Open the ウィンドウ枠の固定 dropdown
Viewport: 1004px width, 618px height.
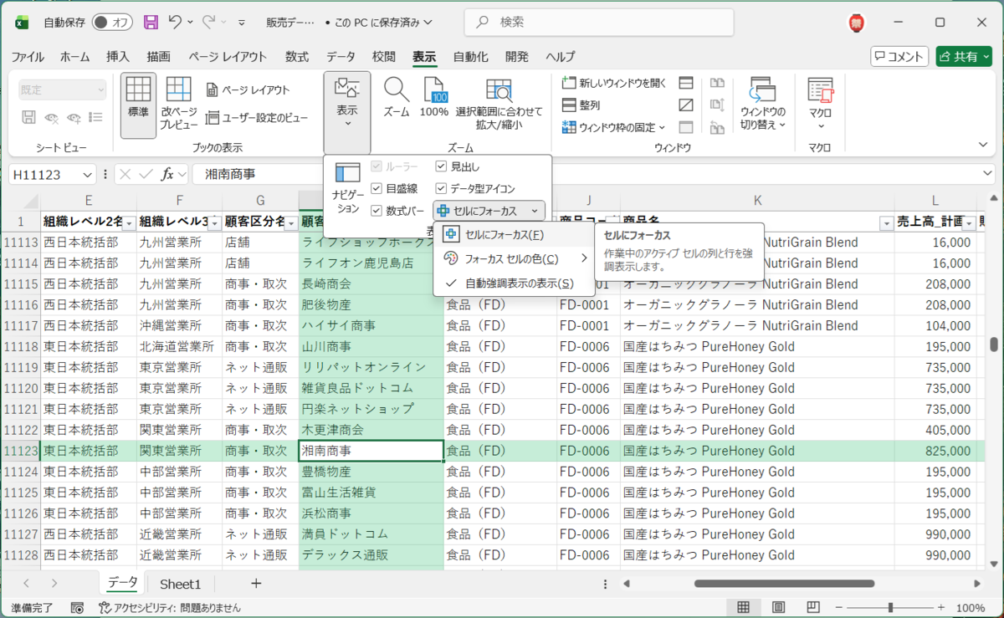pos(614,127)
